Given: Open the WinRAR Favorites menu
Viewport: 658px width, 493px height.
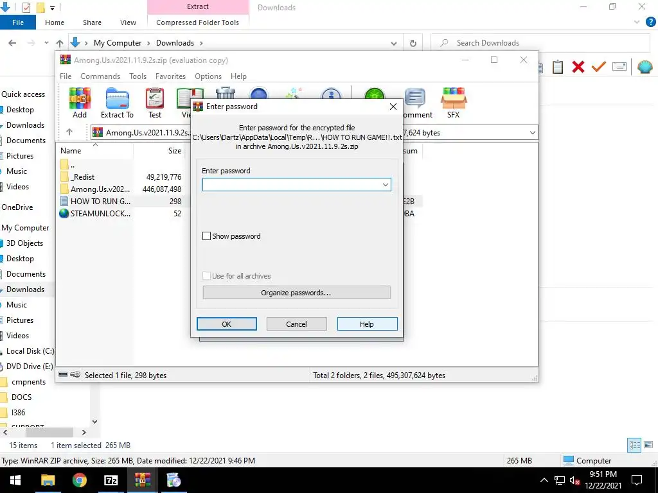Looking at the screenshot, I should [170, 76].
